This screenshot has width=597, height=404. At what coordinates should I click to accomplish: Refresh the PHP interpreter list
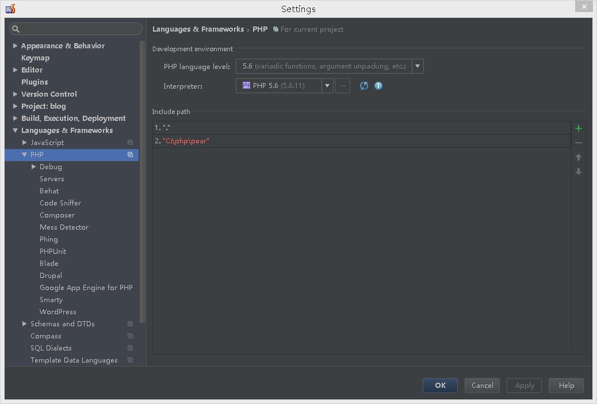[363, 86]
